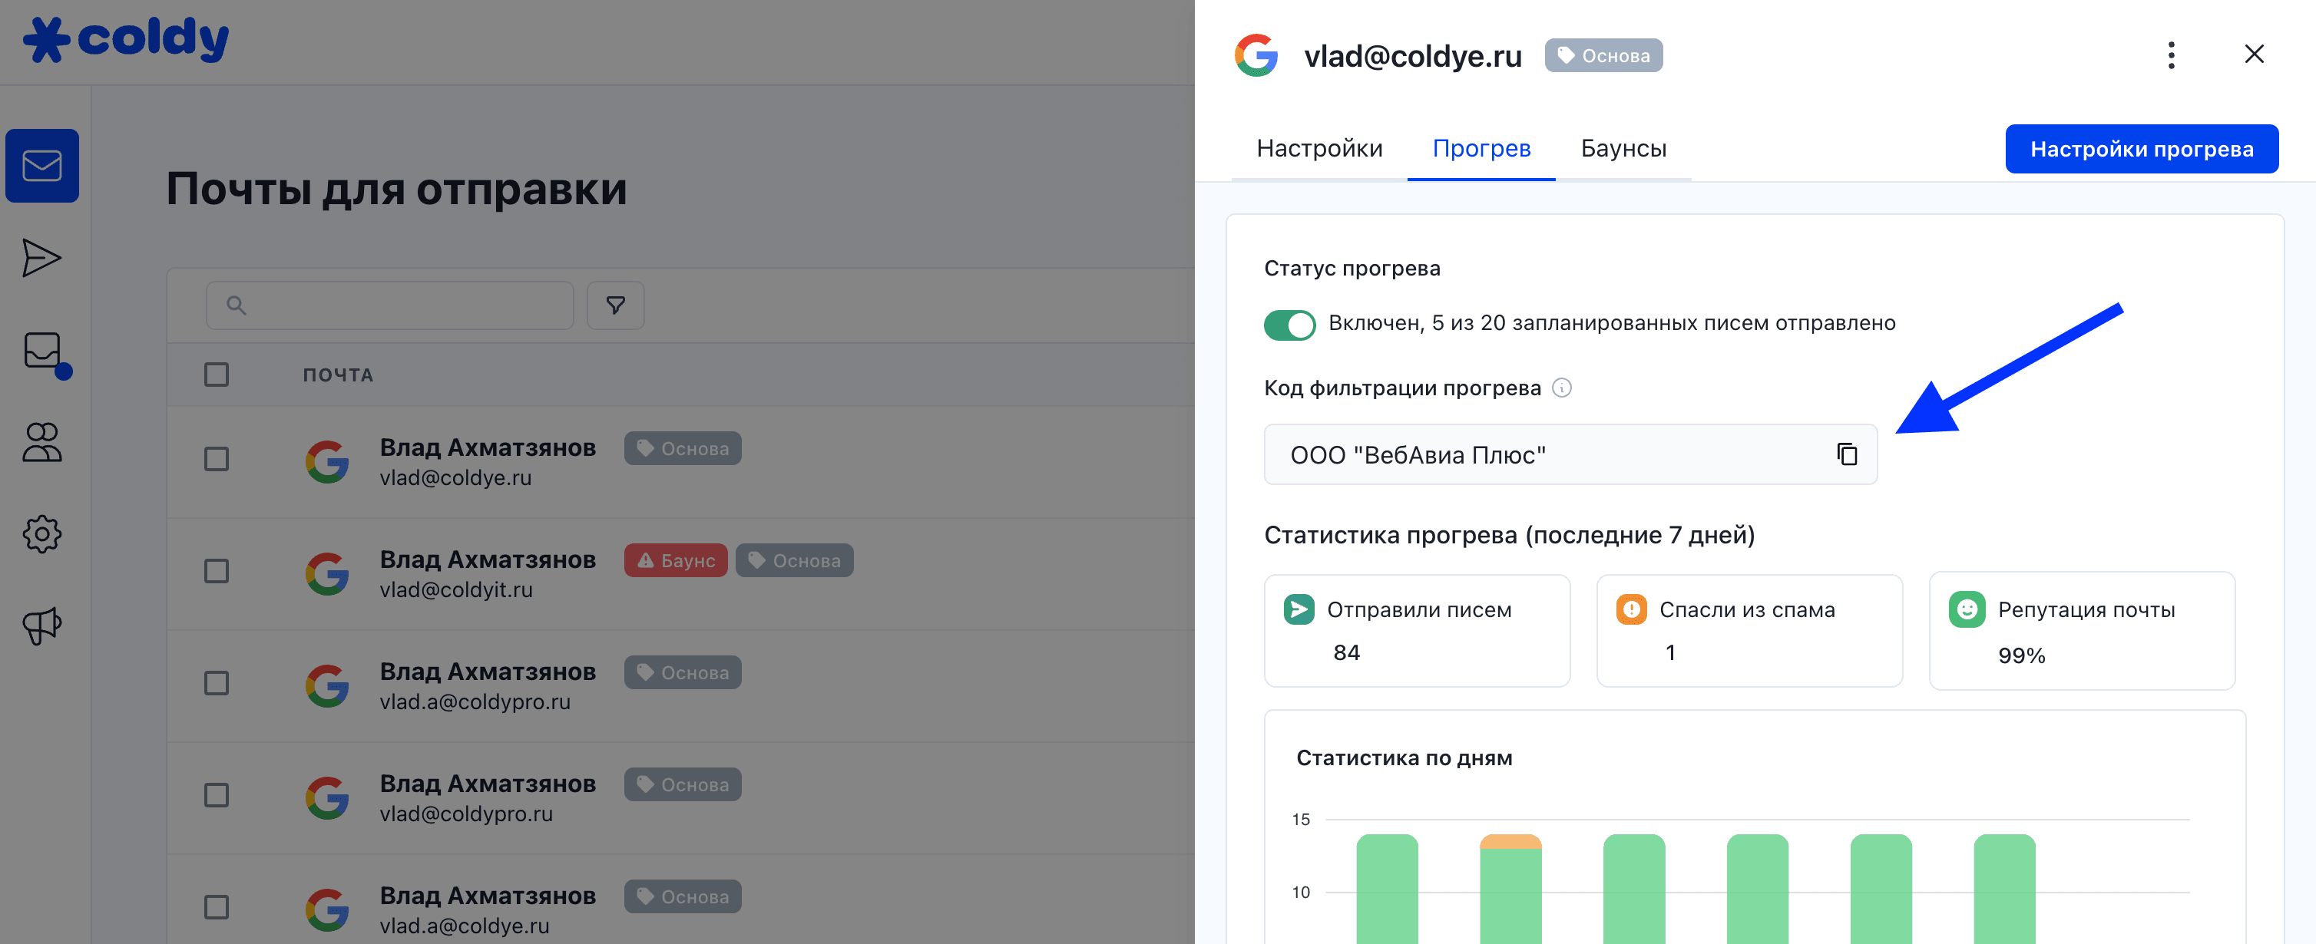Image resolution: width=2316 pixels, height=944 pixels.
Task: Open settings via the gear icon
Action: 41,533
